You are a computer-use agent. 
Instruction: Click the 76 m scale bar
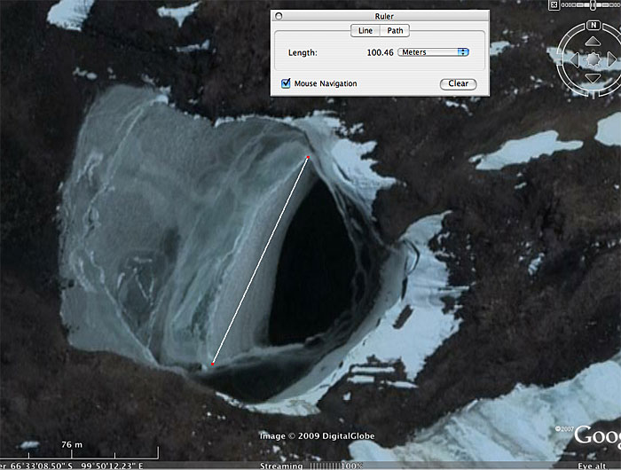point(73,446)
